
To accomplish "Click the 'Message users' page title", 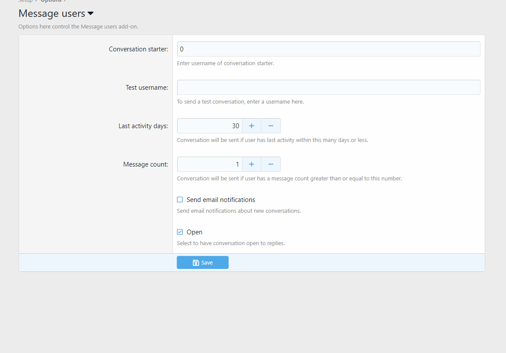I will [x=52, y=14].
